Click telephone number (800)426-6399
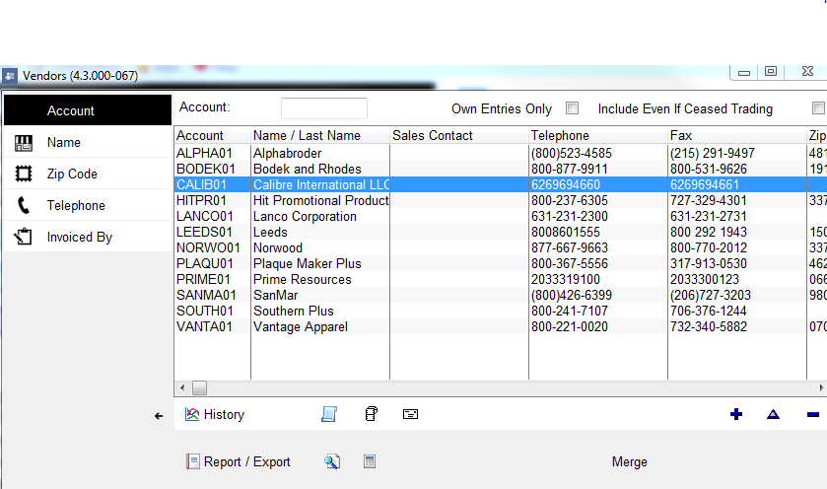 click(x=572, y=296)
